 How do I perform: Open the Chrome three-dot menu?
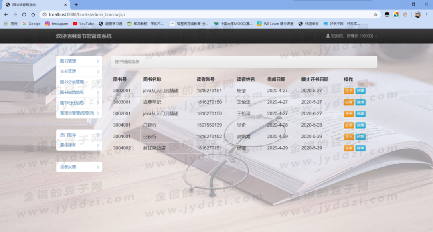click(x=427, y=14)
